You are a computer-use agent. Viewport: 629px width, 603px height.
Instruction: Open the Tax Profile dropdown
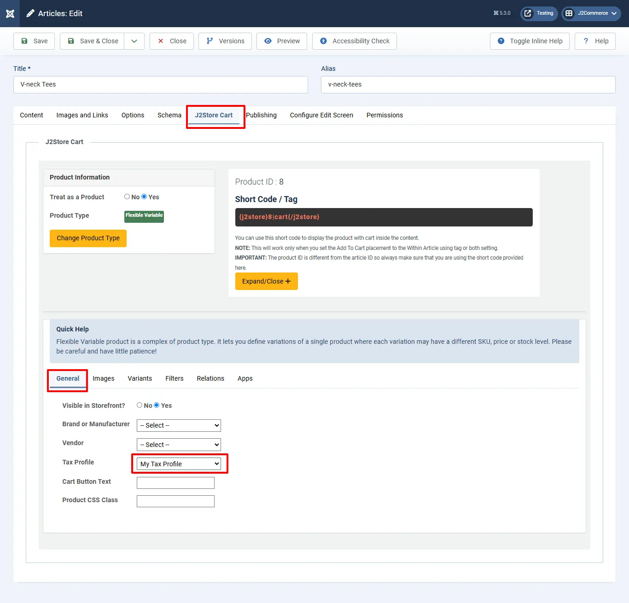pyautogui.click(x=179, y=464)
